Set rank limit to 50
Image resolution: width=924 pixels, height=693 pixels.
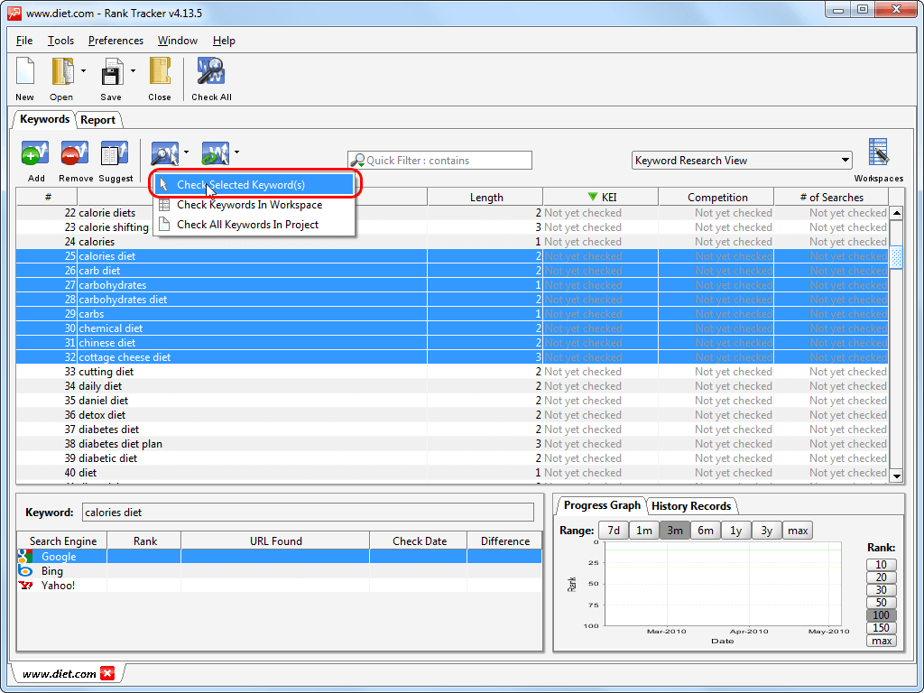tap(881, 603)
